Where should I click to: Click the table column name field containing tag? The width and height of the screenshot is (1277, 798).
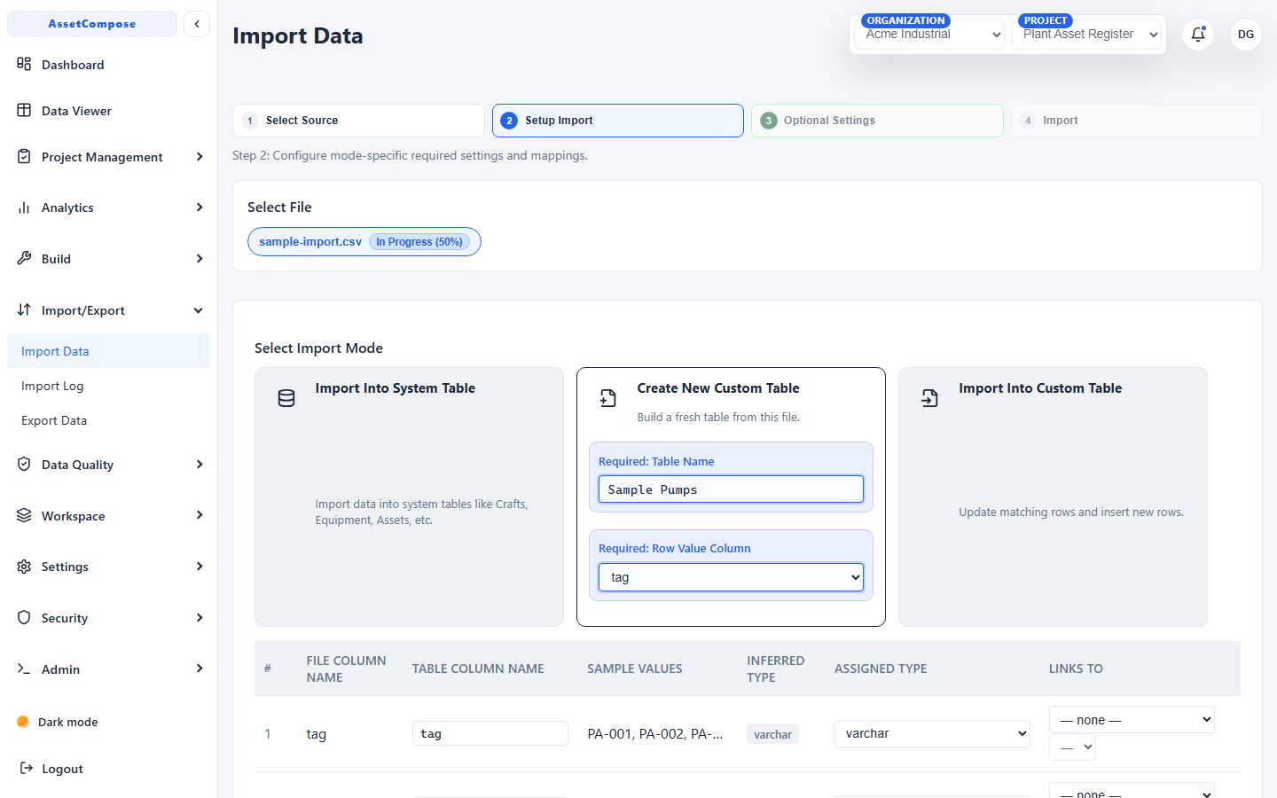tap(490, 733)
